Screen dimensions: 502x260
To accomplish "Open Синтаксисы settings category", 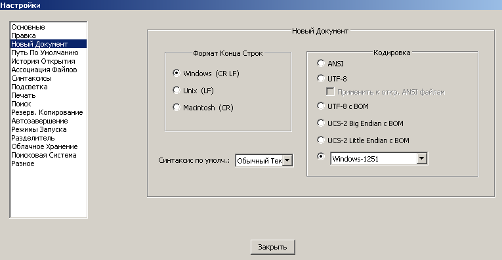I will coord(49,78).
